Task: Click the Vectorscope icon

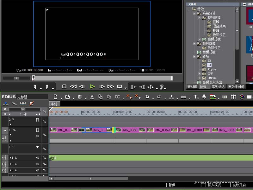Action: click(242, 97)
